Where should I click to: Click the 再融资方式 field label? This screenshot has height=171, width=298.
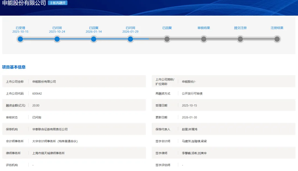[163, 93]
